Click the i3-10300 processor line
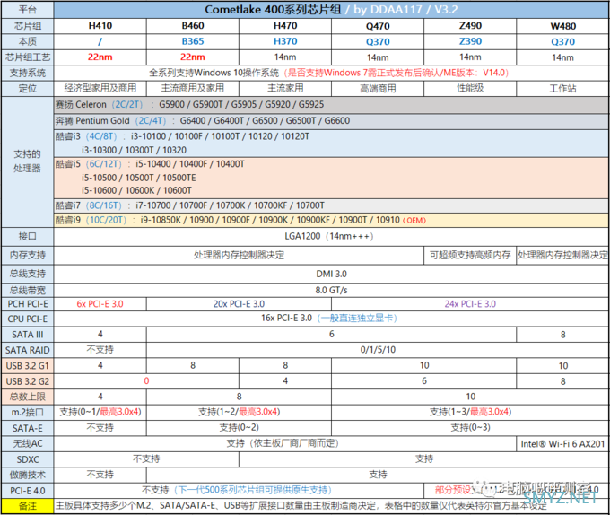 (x=134, y=150)
